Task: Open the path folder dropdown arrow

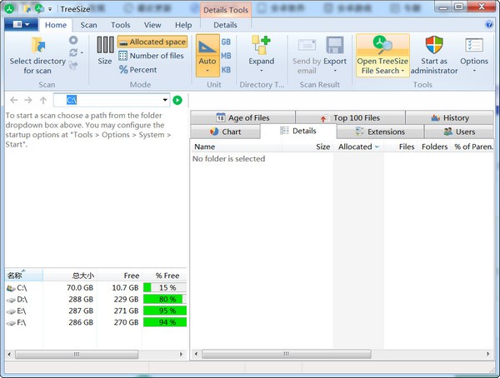Action: pyautogui.click(x=166, y=101)
